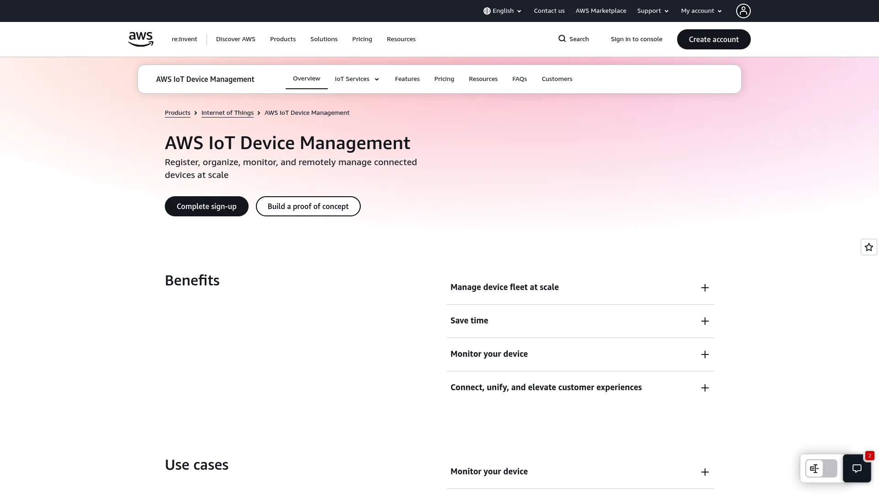Expand Connect, unify, and elevate customer experiences
This screenshot has width=879, height=494.
580,388
